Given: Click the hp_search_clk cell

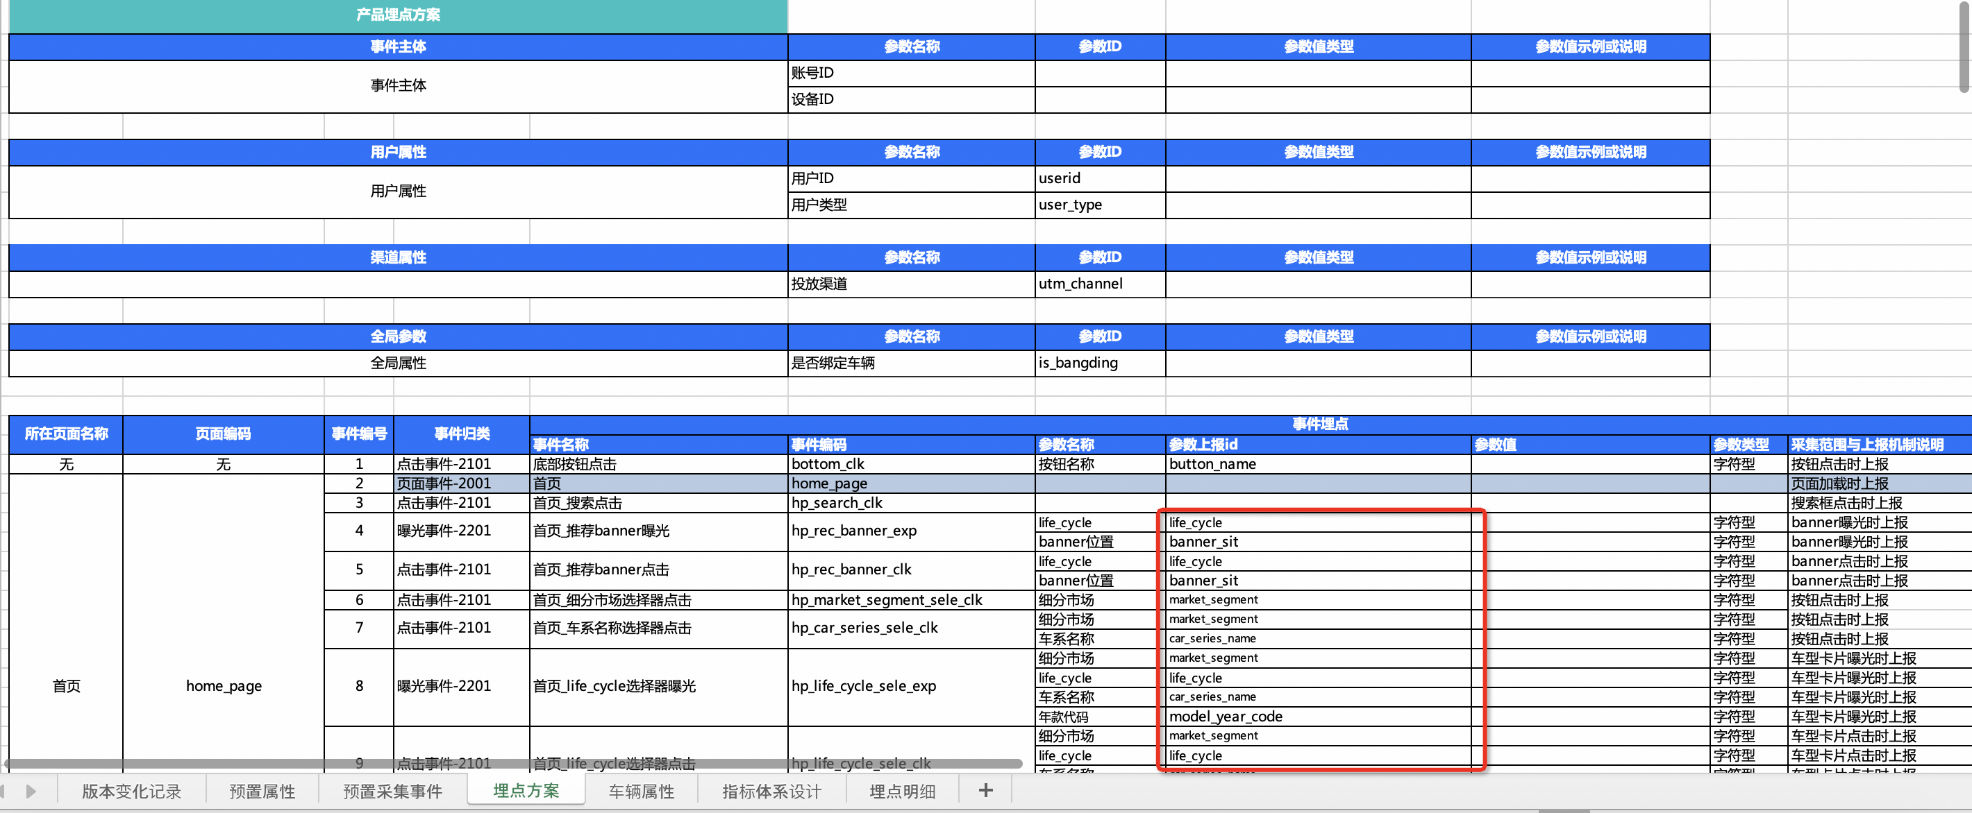Looking at the screenshot, I should pos(911,503).
